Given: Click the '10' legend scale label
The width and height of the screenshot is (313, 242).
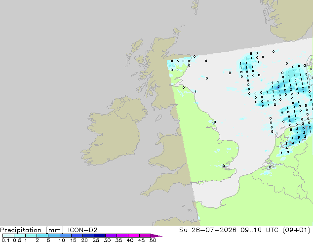Looking at the screenshot, I should tap(62, 240).
